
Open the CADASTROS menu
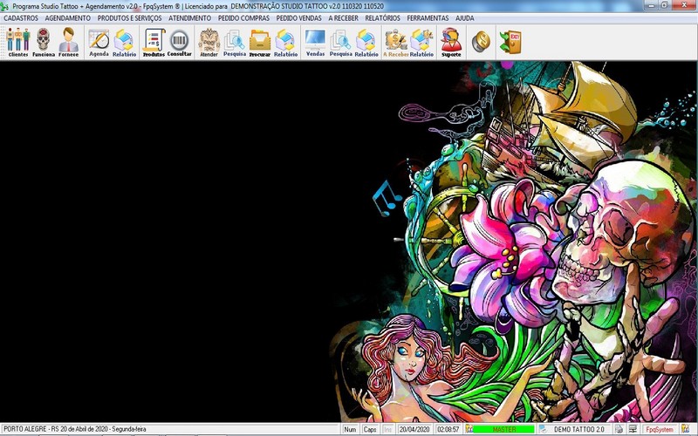[21, 17]
